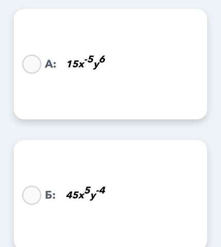Click the exponent -5 in option А
Image resolution: width=221 pixels, height=247 pixels.
89,59
